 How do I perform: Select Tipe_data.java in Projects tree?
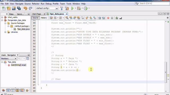(23, 29)
